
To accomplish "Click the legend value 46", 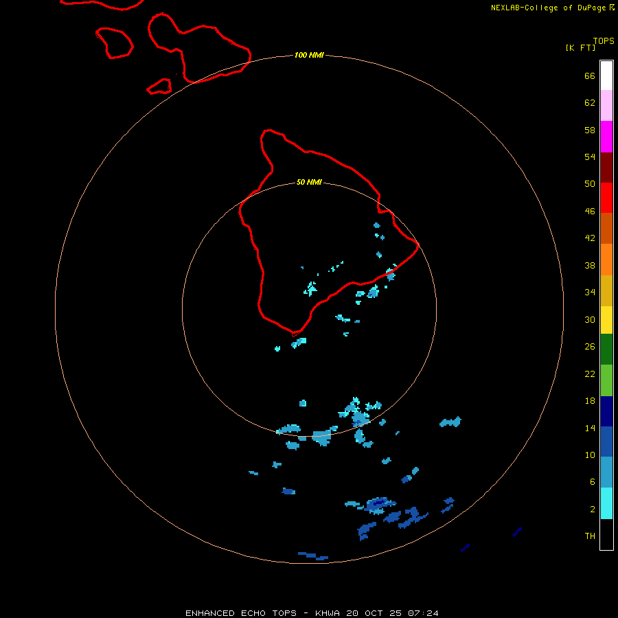I will [590, 211].
